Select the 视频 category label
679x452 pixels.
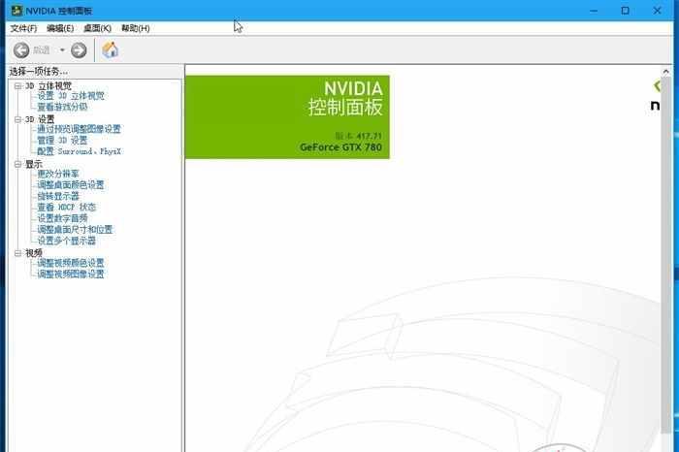pyautogui.click(x=34, y=253)
